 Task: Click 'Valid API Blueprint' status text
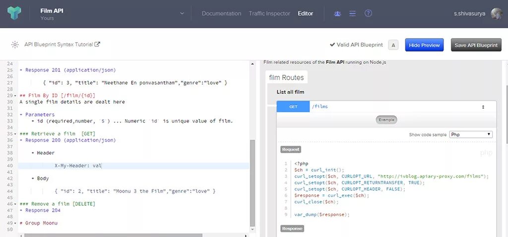pos(360,45)
